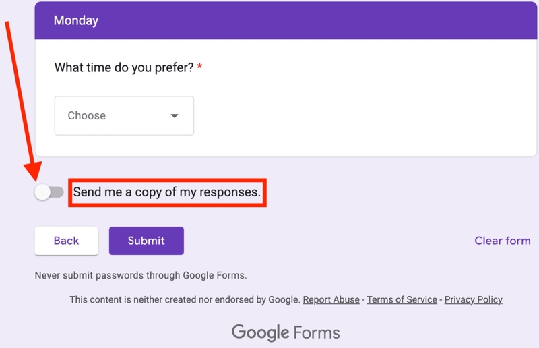Viewport: 539px width, 348px height.
Task: Click the 'Send me a copy of my responses' label
Action: 167,192
